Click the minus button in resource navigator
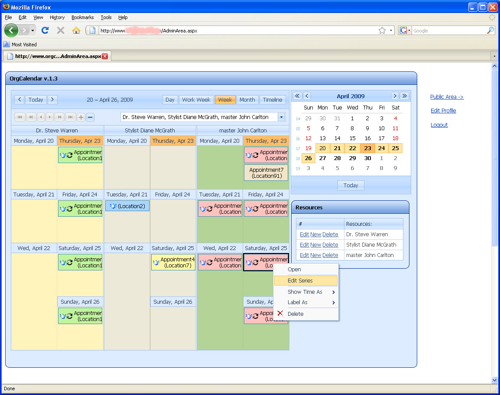The width and height of the screenshot is (500, 395). click(x=90, y=117)
